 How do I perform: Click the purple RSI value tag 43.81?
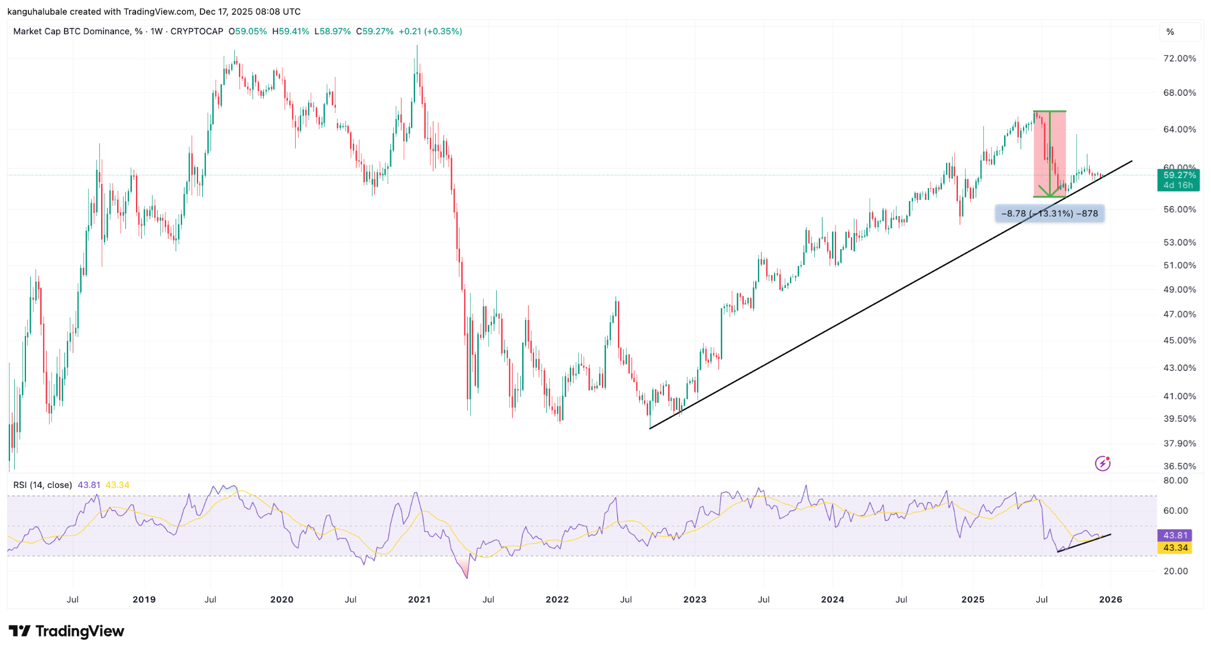(x=1174, y=535)
